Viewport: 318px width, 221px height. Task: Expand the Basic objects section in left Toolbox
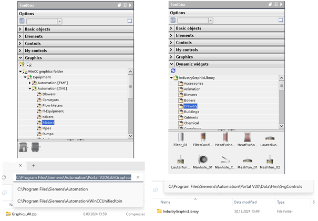(x=21, y=29)
